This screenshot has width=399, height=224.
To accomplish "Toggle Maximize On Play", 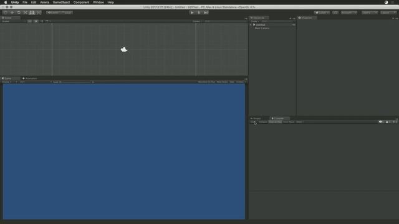I will tap(206, 82).
